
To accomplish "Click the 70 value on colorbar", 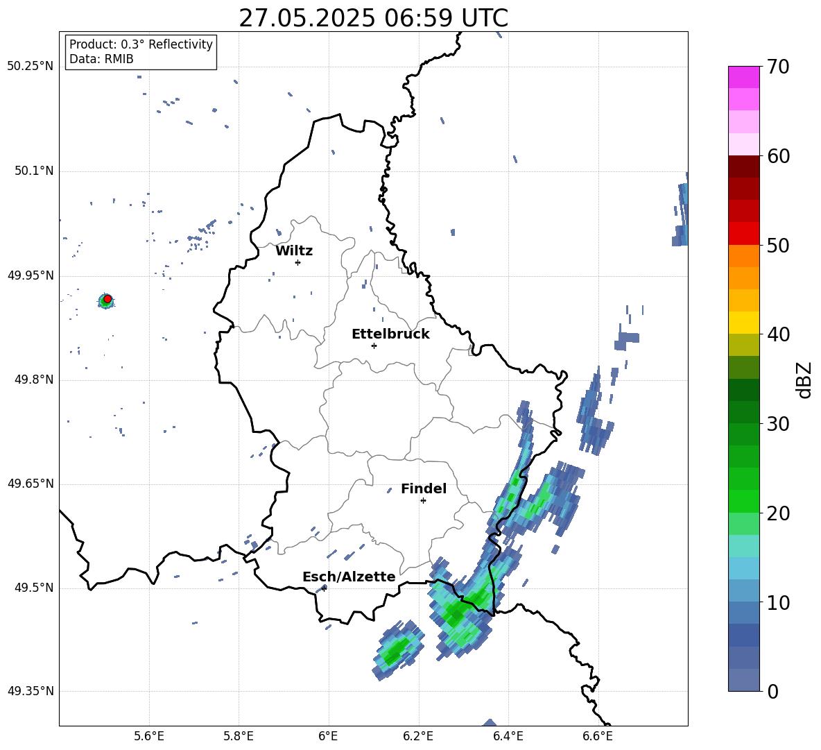I will [x=778, y=67].
